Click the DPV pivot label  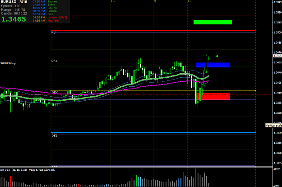tap(55, 92)
